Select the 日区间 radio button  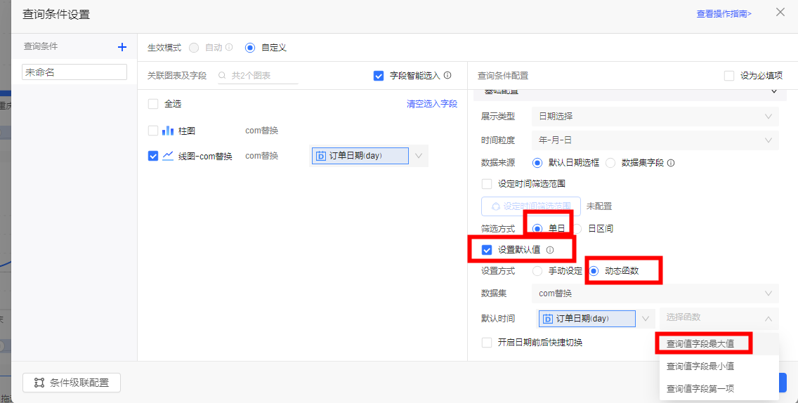(577, 229)
